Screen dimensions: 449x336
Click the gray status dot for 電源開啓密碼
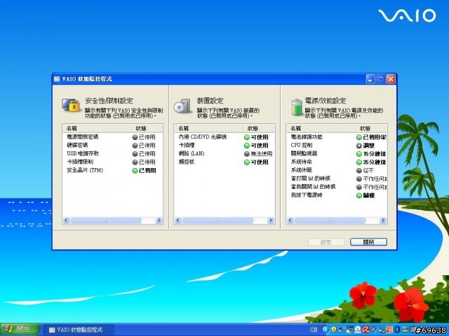135,137
